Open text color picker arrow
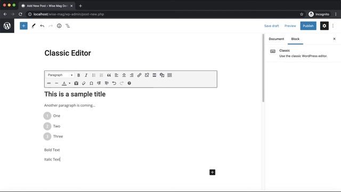Viewport: 341px width, 192px height. (70, 83)
